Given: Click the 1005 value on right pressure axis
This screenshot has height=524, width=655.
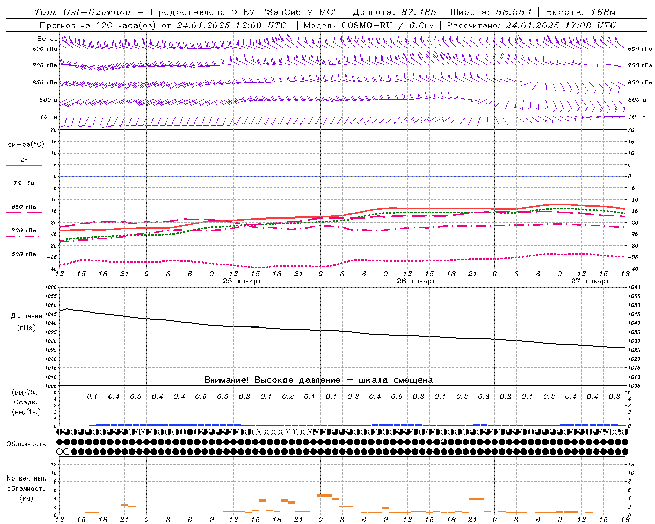Looking at the screenshot, I should [x=634, y=386].
